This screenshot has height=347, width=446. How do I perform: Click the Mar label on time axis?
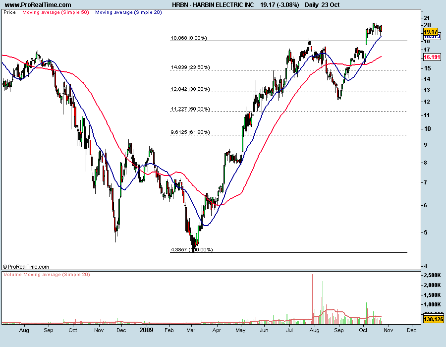[x=191, y=330]
